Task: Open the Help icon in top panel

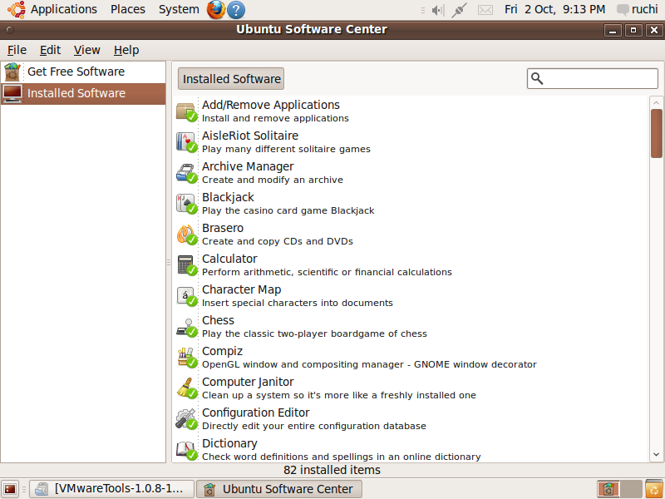Action: 236,10
